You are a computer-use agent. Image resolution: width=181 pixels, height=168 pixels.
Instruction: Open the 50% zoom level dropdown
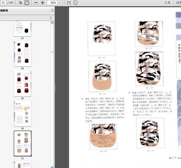pos(60,3)
